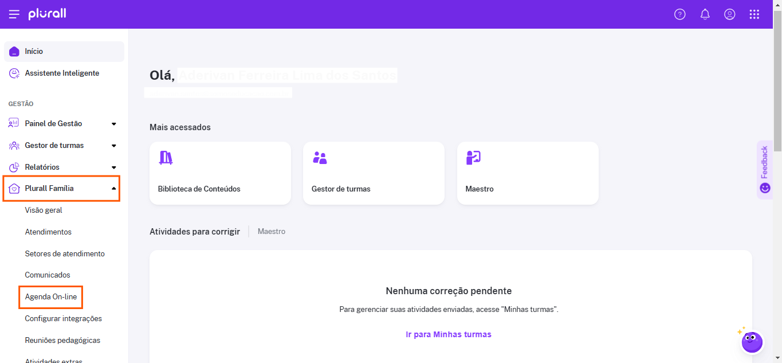Open the Feedback side tab
This screenshot has width=782, height=363.
coord(764,170)
